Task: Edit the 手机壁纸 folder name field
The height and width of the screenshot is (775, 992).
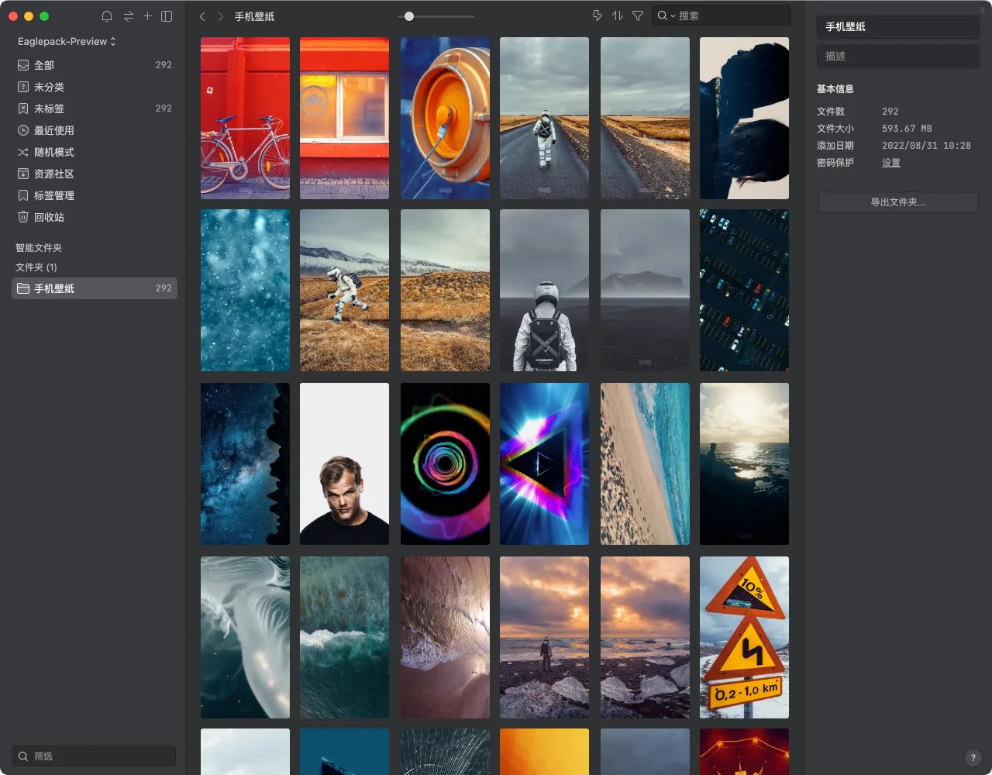Action: click(x=898, y=26)
